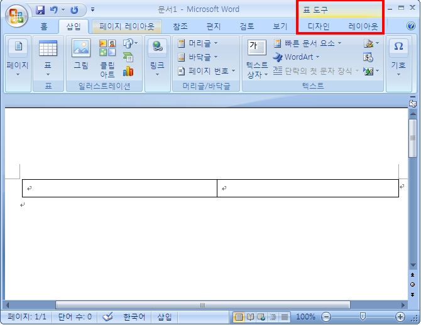This screenshot has height=325, width=421.
Task: Click the vertical scrollbar down arrow
Action: click(413, 265)
